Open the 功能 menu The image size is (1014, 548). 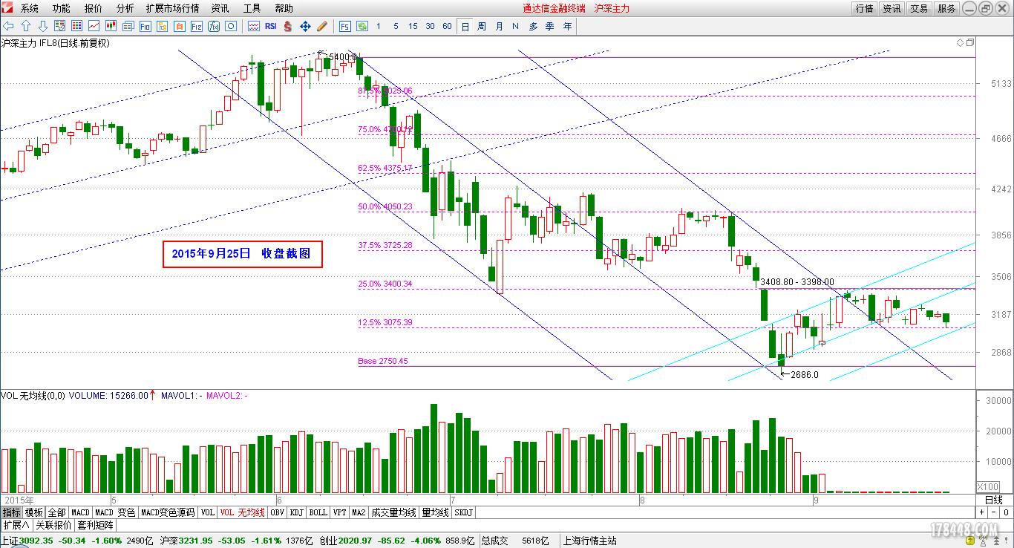pos(62,8)
